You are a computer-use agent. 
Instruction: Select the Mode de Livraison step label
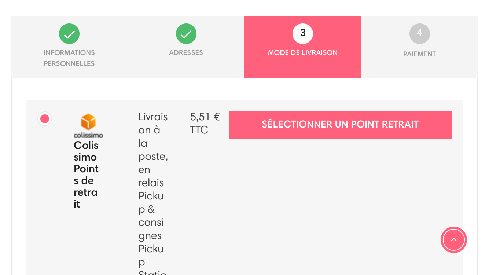(x=303, y=52)
